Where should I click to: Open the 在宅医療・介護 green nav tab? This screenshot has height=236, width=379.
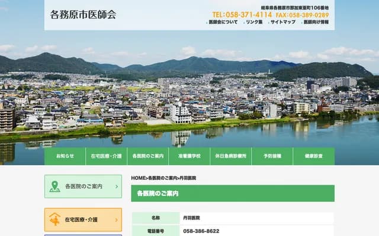(107, 156)
